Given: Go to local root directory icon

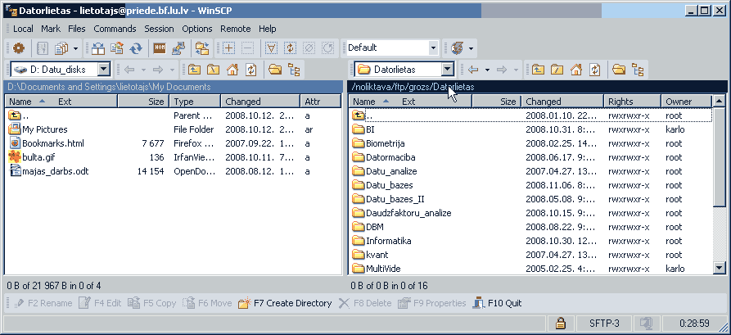Looking at the screenshot, I should [213, 70].
